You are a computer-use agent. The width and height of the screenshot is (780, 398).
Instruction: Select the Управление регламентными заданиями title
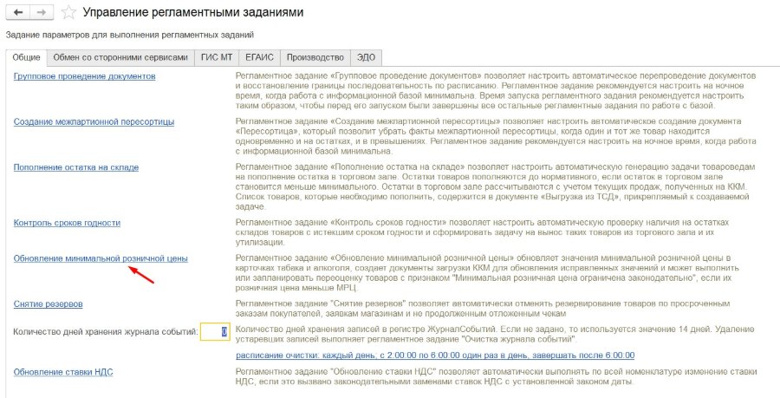[193, 12]
